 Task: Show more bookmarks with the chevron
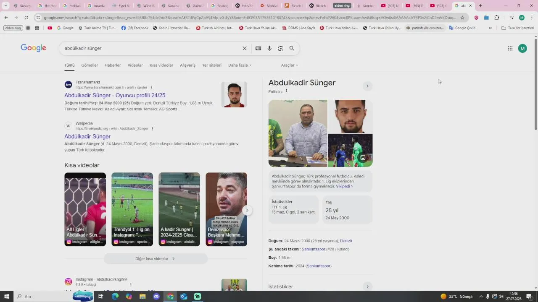(x=490, y=28)
